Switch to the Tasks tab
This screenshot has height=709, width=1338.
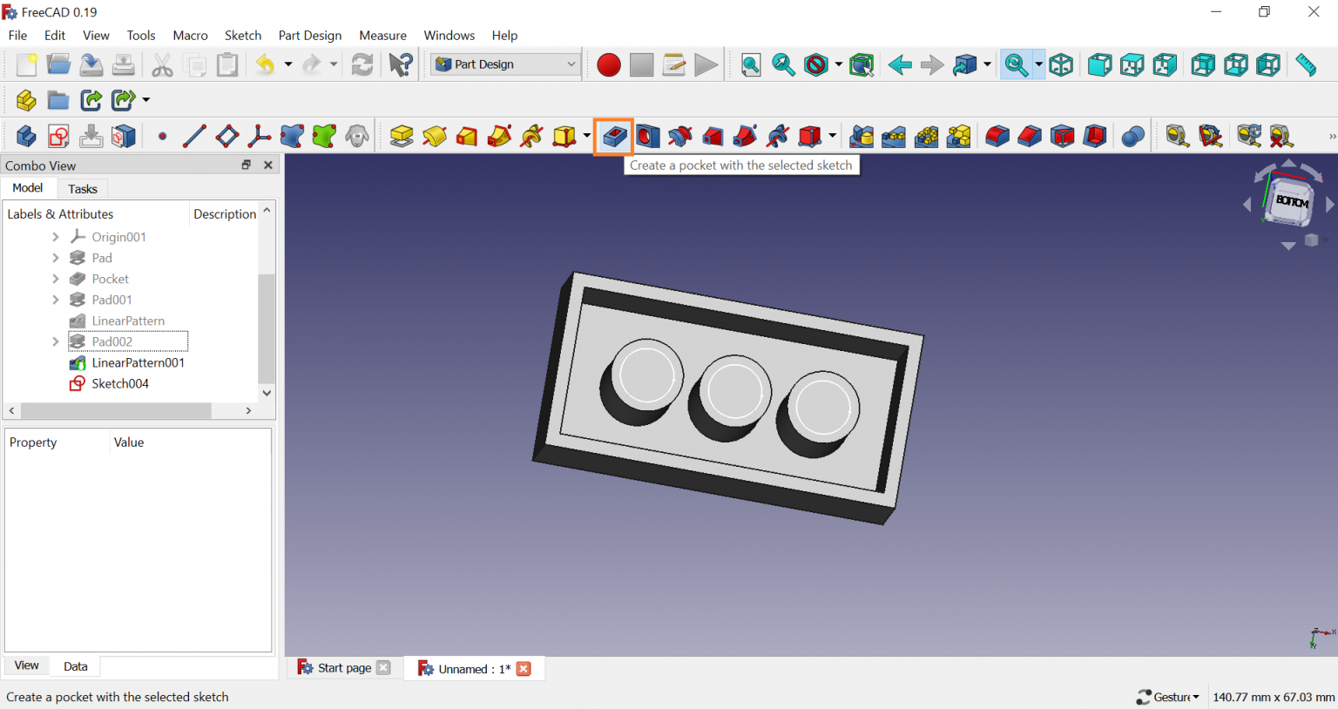coord(83,189)
